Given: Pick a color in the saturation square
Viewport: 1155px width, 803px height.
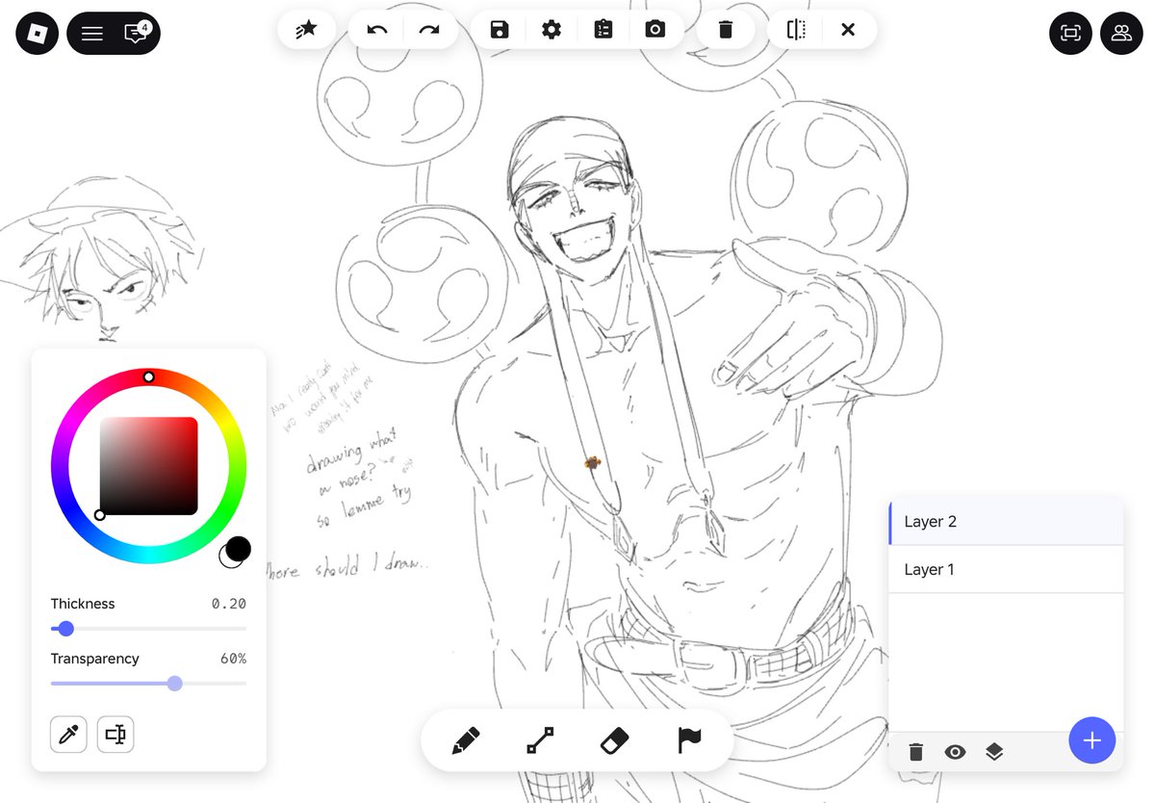Looking at the screenshot, I should pos(148,466).
